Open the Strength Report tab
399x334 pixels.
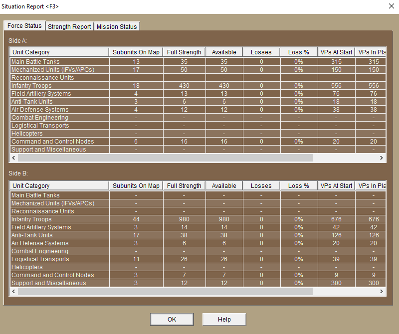click(x=69, y=27)
